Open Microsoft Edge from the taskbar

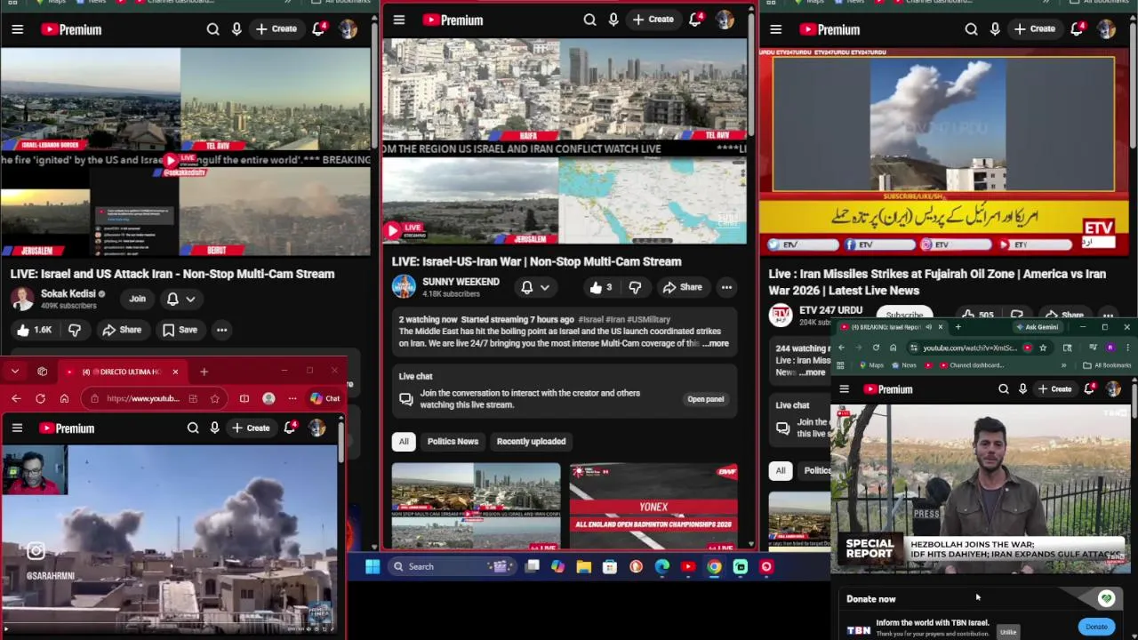[662, 566]
